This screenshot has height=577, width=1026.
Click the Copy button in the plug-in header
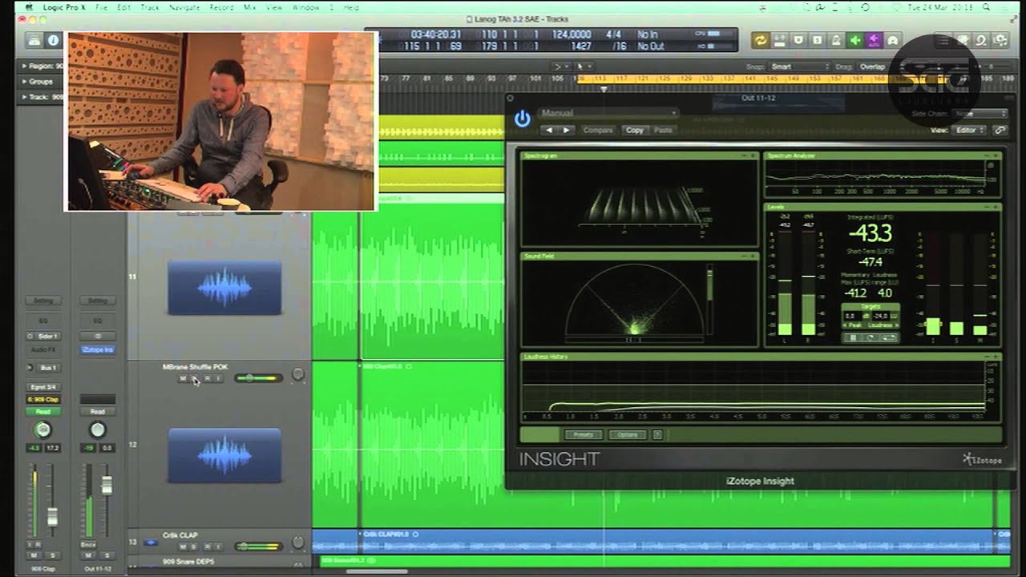[x=635, y=130]
